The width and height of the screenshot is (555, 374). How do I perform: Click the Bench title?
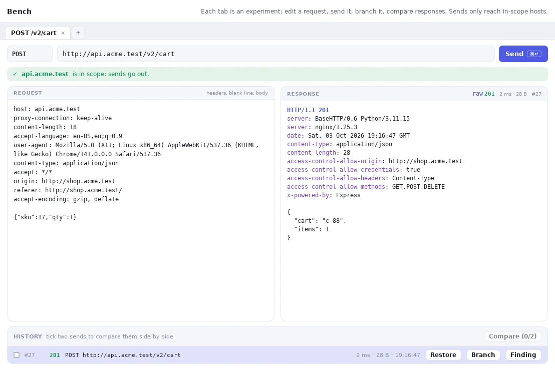[19, 12]
